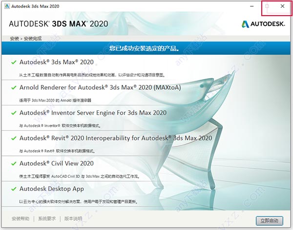Select Autodesk Civil View 2020 title
The height and width of the screenshot is (230, 293).
[x=57, y=164]
